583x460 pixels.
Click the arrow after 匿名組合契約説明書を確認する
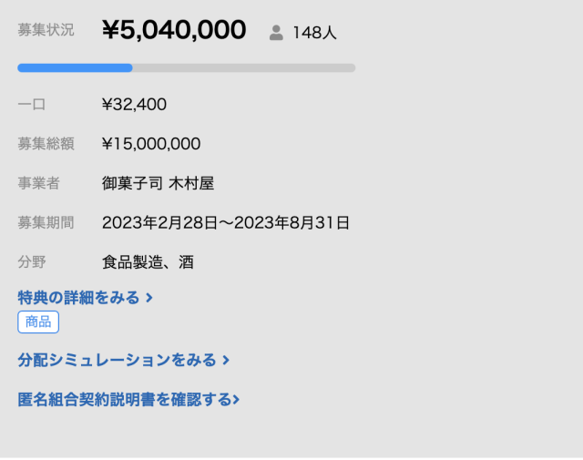[237, 400]
